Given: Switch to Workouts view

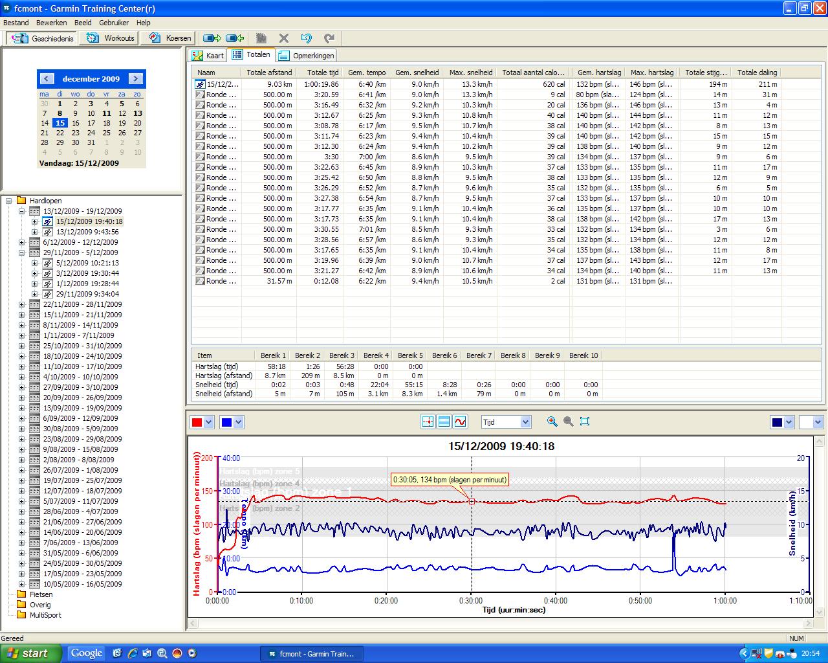Looking at the screenshot, I should [110, 38].
